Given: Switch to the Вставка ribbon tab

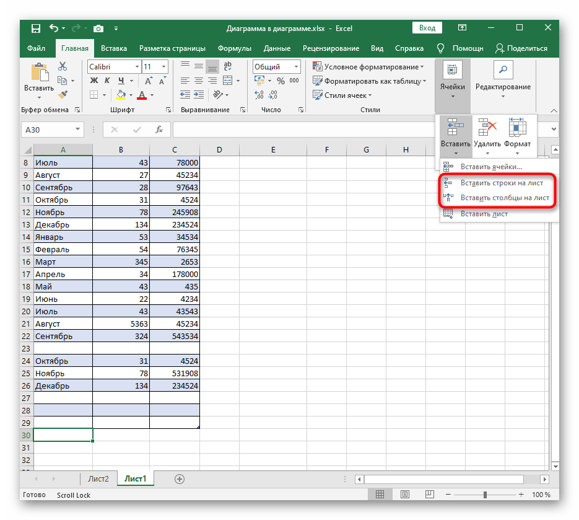Looking at the screenshot, I should pyautogui.click(x=114, y=48).
